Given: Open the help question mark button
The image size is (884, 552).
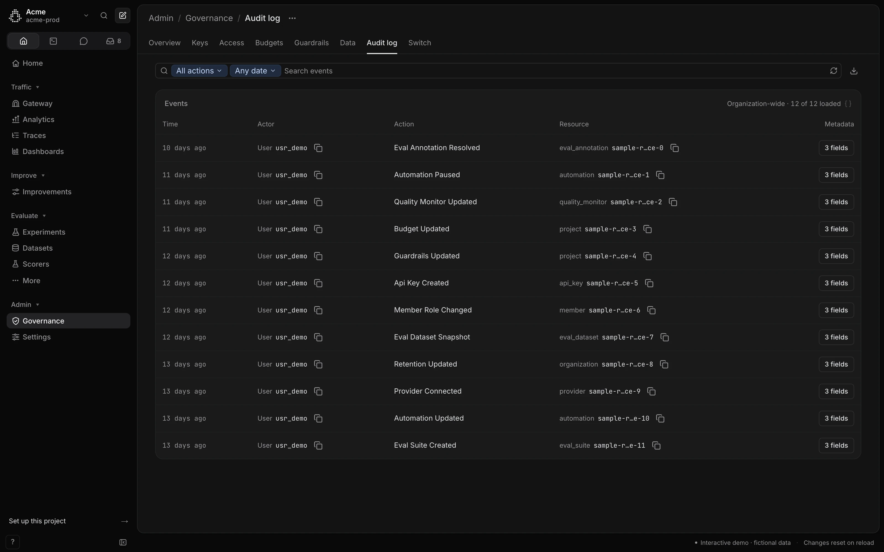Looking at the screenshot, I should (x=12, y=542).
